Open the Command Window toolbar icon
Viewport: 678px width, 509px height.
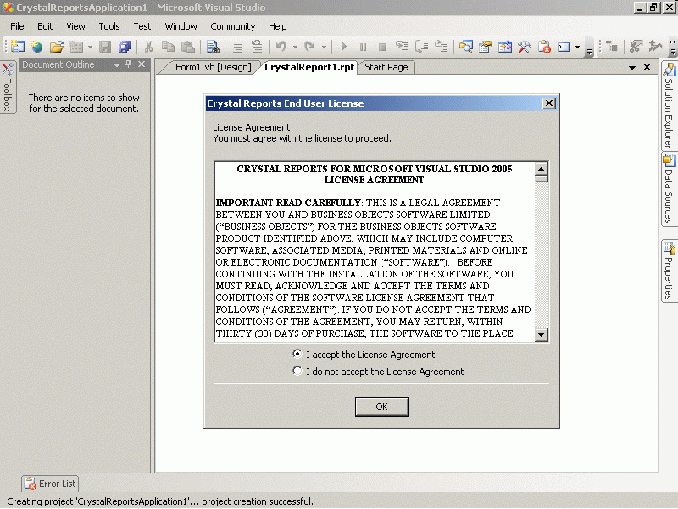click(564, 47)
